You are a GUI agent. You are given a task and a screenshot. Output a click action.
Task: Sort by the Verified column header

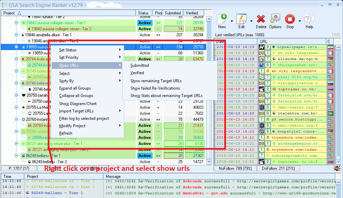(194, 13)
